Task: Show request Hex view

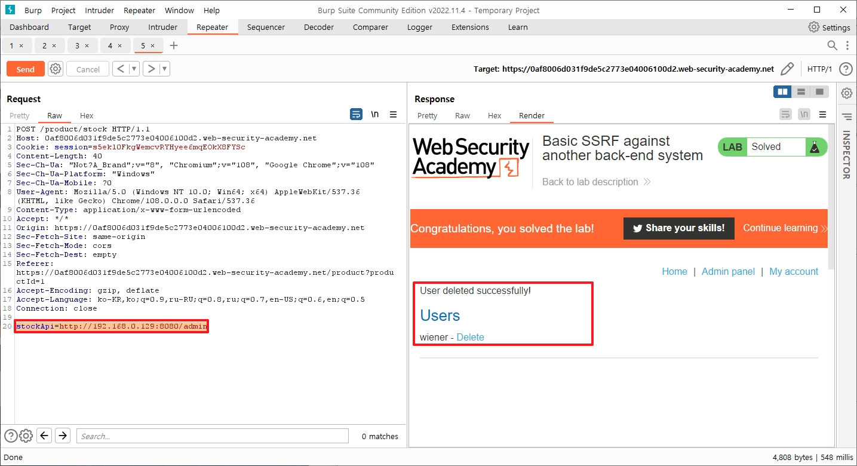Action: coord(87,116)
